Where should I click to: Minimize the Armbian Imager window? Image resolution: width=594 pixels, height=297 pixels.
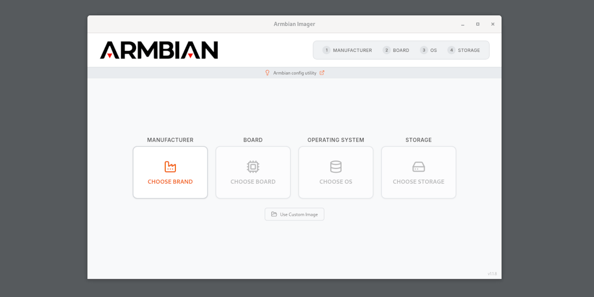click(x=463, y=24)
